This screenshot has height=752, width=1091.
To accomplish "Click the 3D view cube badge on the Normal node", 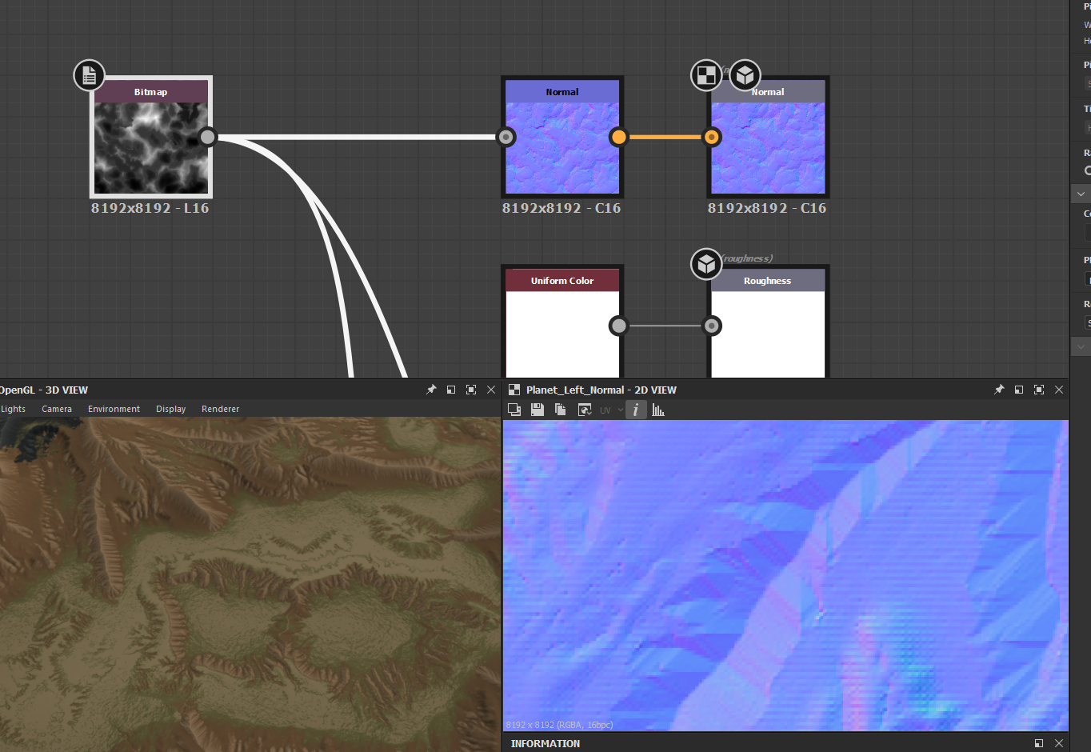I will 744,75.
